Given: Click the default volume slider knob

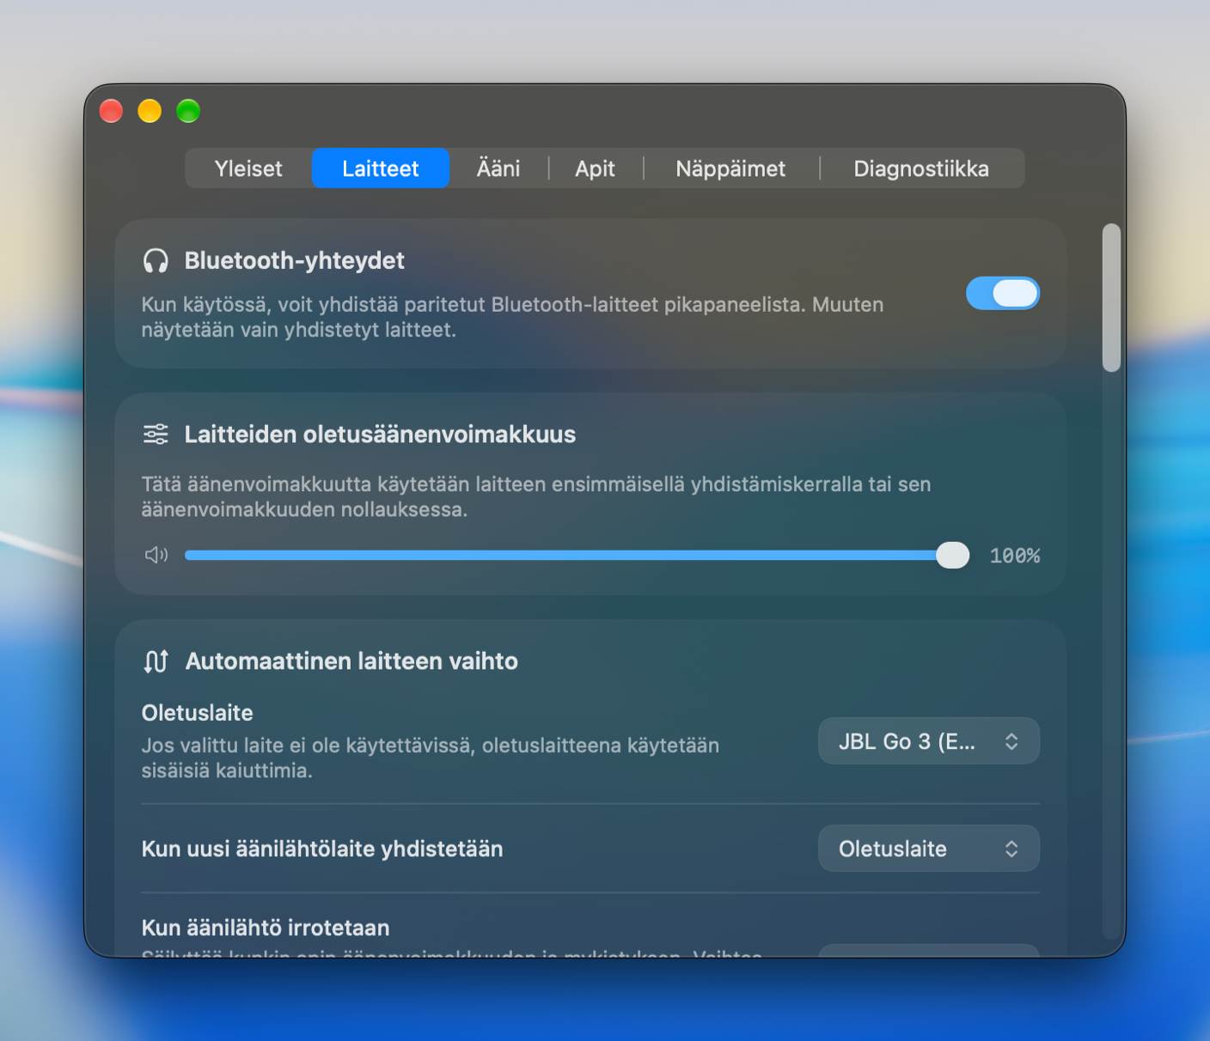Looking at the screenshot, I should [x=952, y=556].
